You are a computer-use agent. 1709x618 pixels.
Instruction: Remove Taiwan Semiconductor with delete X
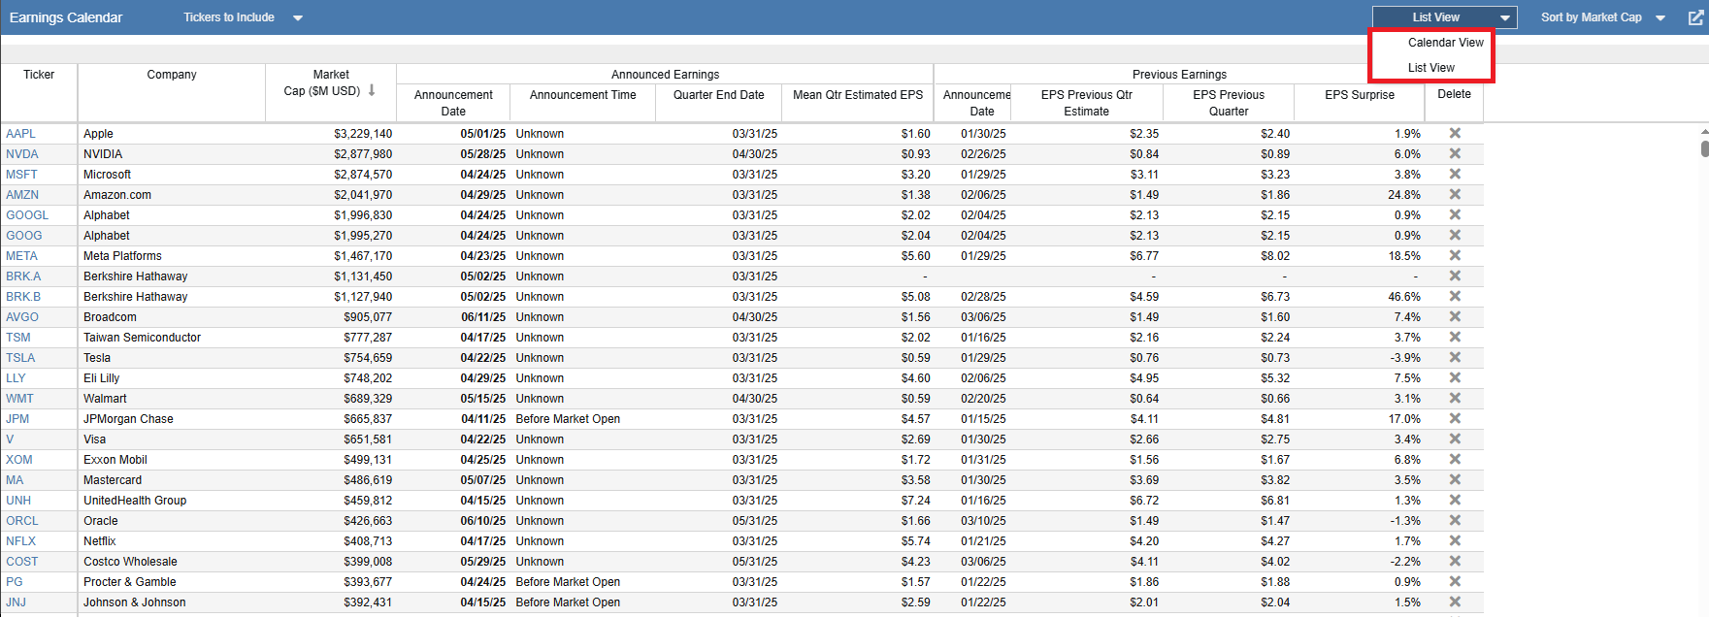pos(1455,337)
